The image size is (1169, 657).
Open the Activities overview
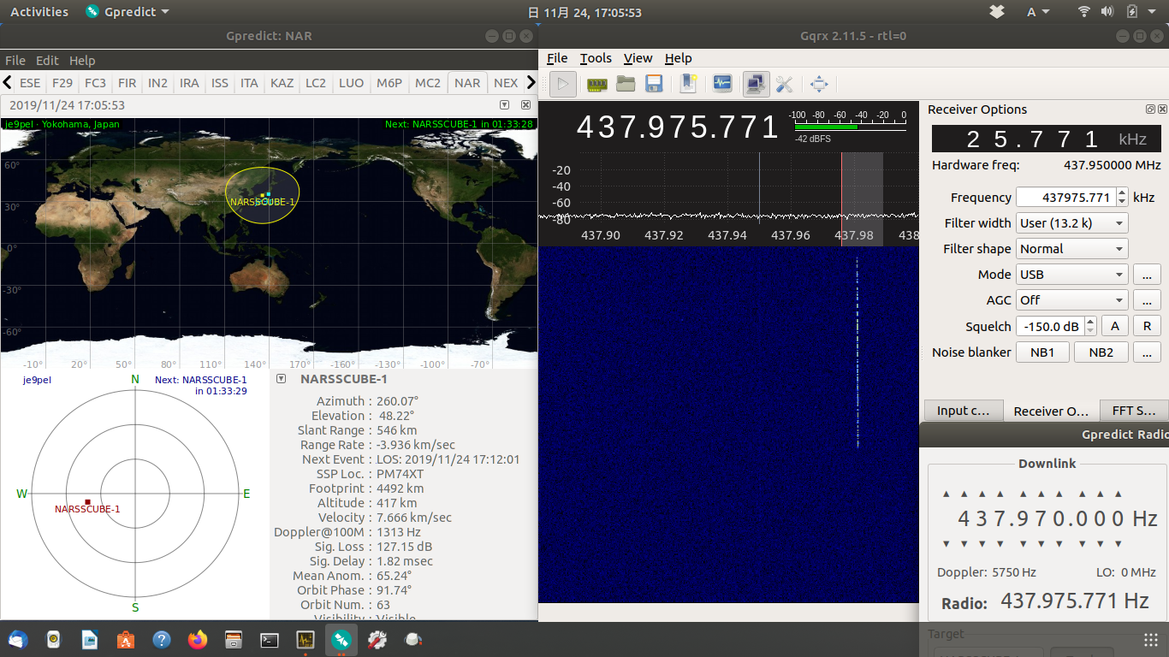click(x=39, y=12)
